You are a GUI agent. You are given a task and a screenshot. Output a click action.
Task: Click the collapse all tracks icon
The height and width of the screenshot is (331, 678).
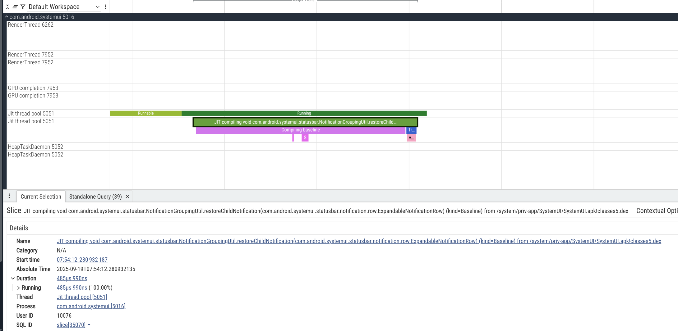[x=7, y=7]
